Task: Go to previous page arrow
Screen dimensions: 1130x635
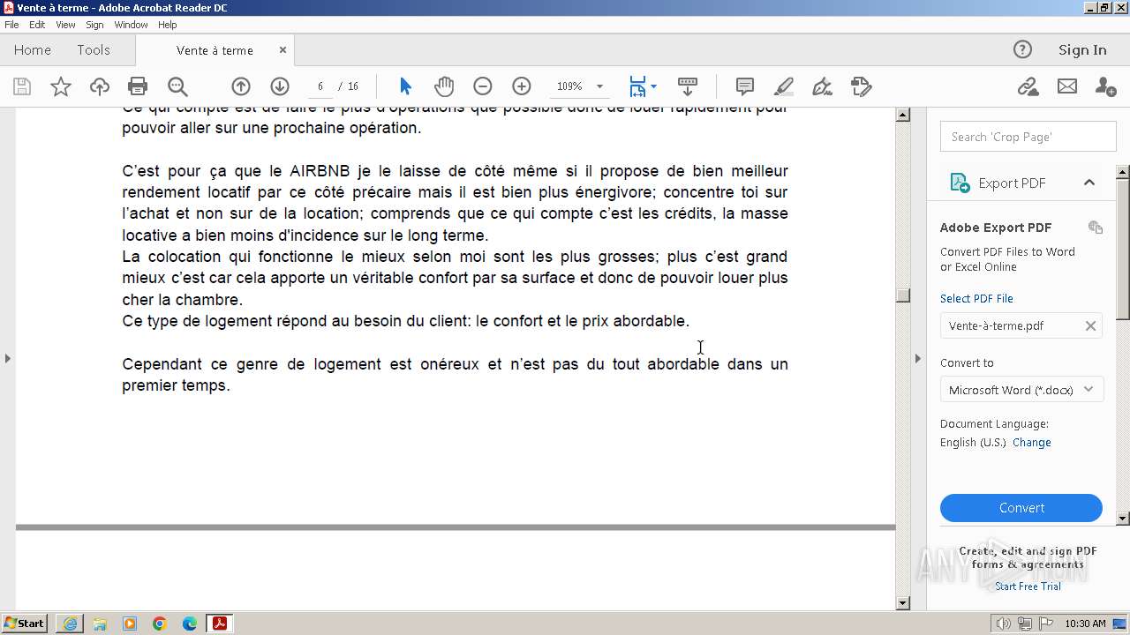Action: pyautogui.click(x=241, y=86)
